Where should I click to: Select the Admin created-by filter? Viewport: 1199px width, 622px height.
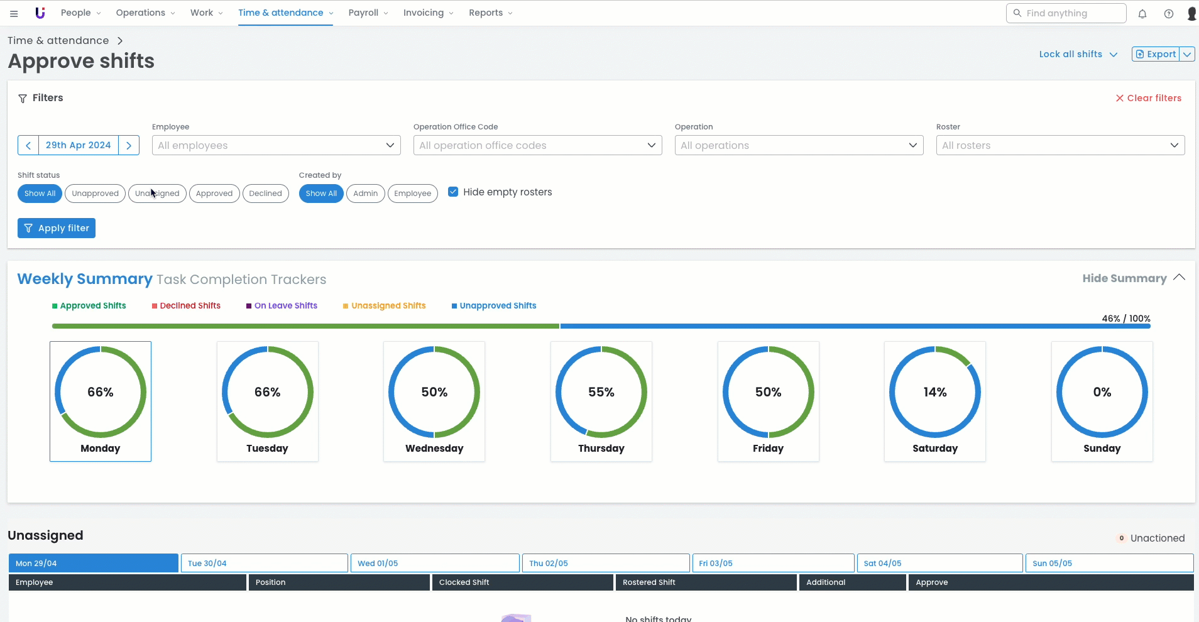click(x=365, y=194)
